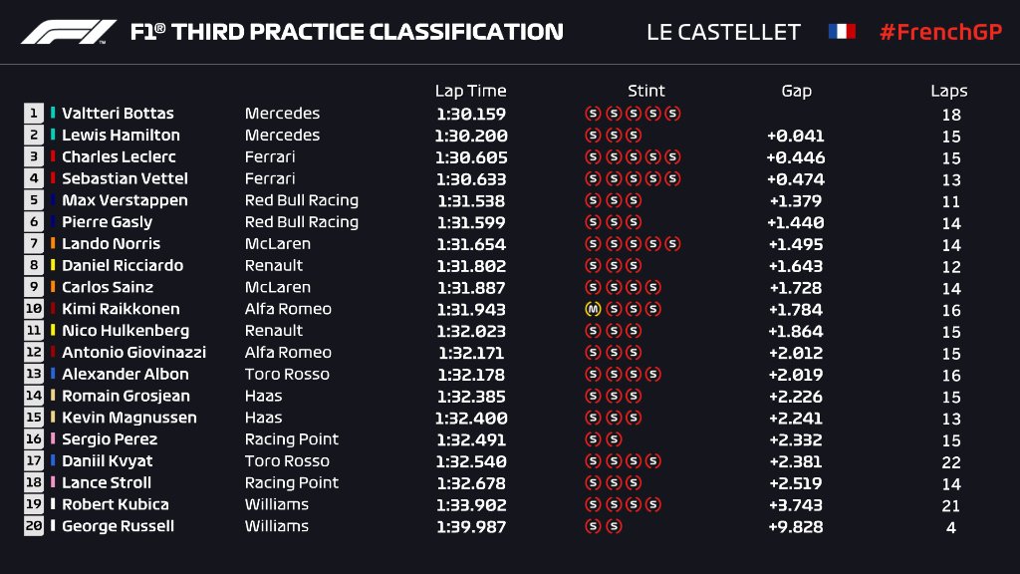Click Max Verstappen's lap time 1:31.538
Image resolution: width=1020 pixels, height=574 pixels.
pyautogui.click(x=471, y=200)
